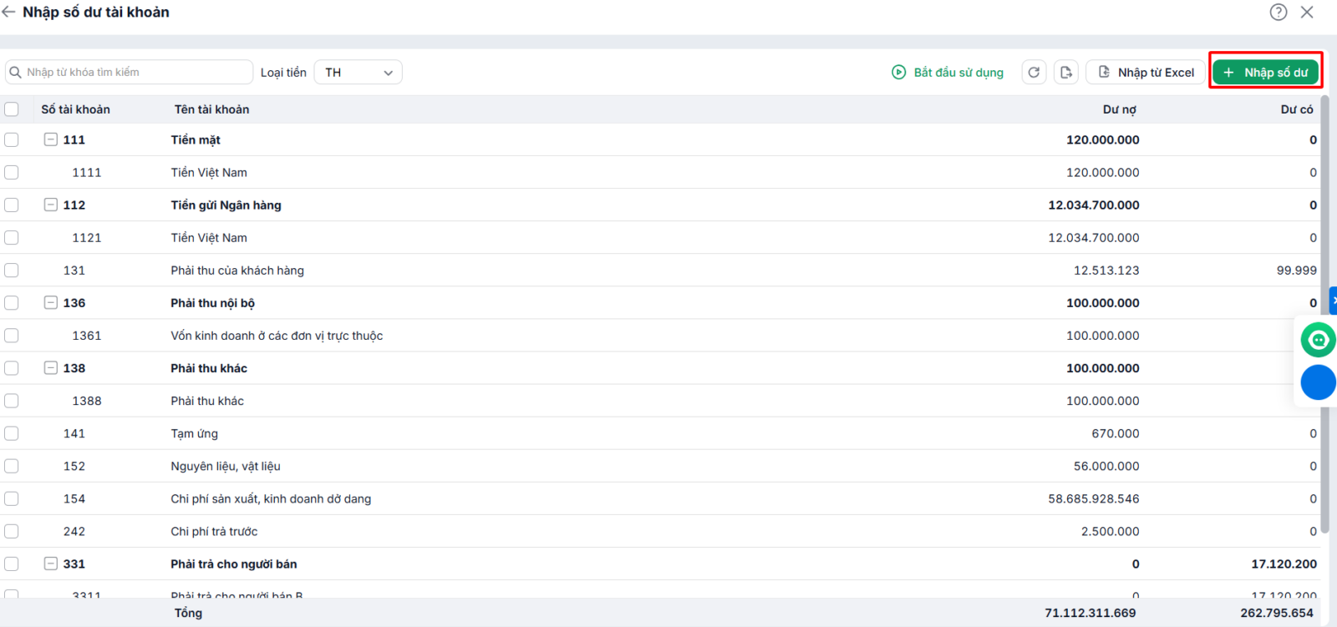Click credit value 17.120.200 of account 331
Screen dimensions: 1337x627
point(1284,564)
